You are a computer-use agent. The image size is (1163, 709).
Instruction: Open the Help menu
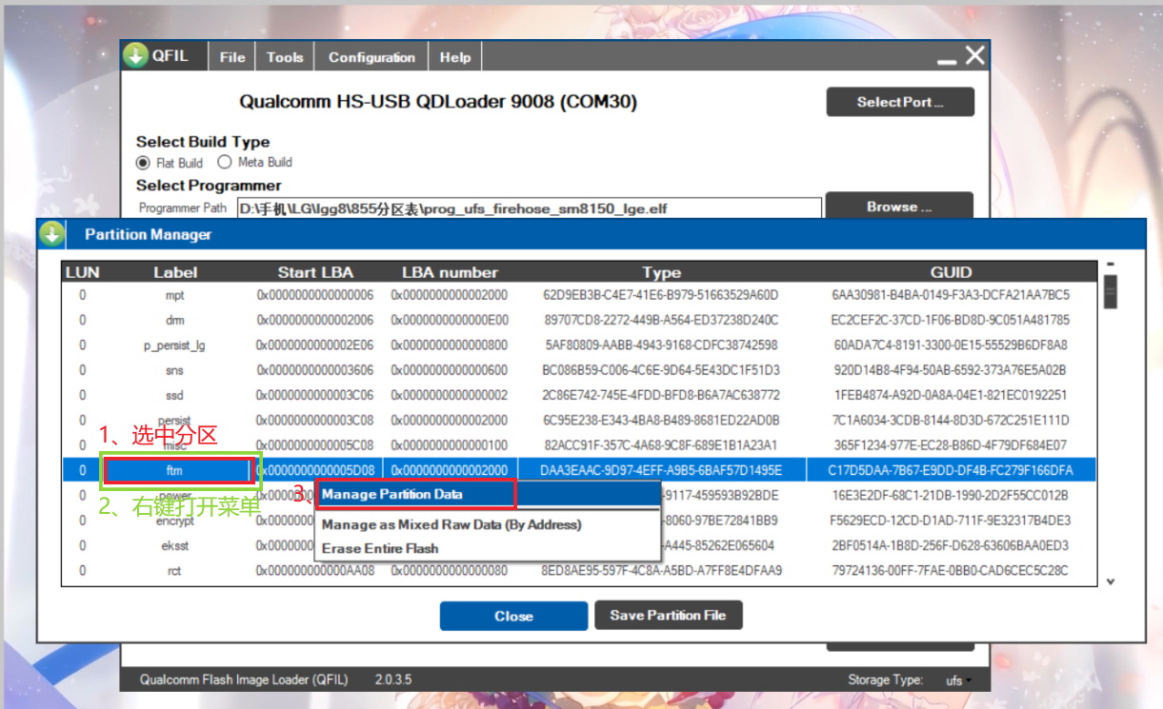pyautogui.click(x=455, y=57)
